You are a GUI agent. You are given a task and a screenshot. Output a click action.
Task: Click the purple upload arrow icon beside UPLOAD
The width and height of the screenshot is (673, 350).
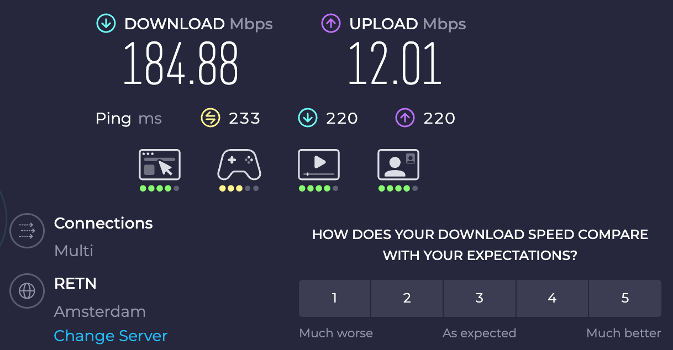pyautogui.click(x=330, y=24)
